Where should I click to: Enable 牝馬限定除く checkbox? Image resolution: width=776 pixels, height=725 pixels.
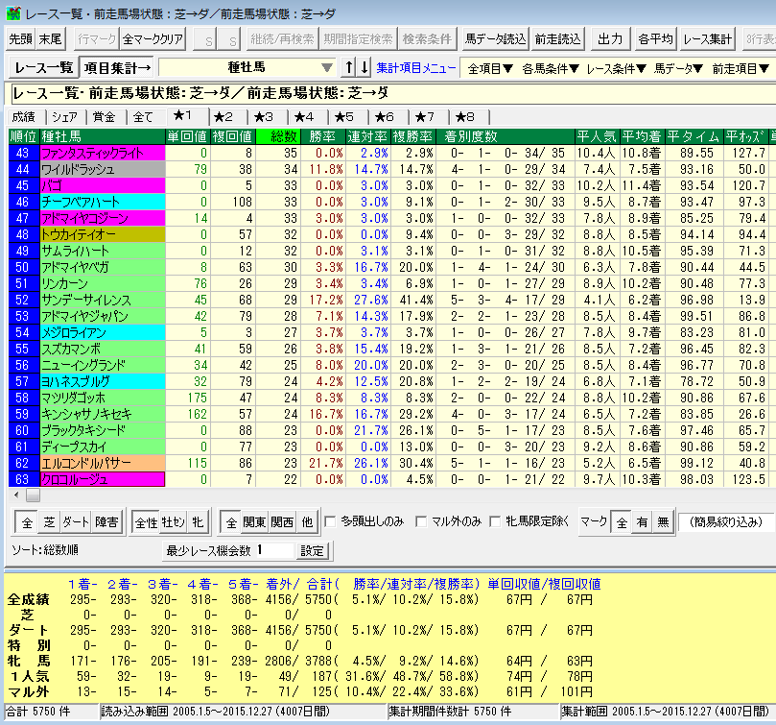click(494, 521)
